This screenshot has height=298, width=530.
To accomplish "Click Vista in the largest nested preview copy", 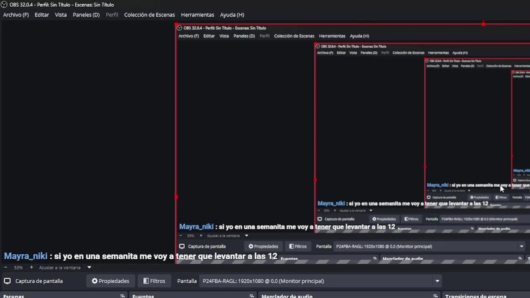I will pos(224,36).
